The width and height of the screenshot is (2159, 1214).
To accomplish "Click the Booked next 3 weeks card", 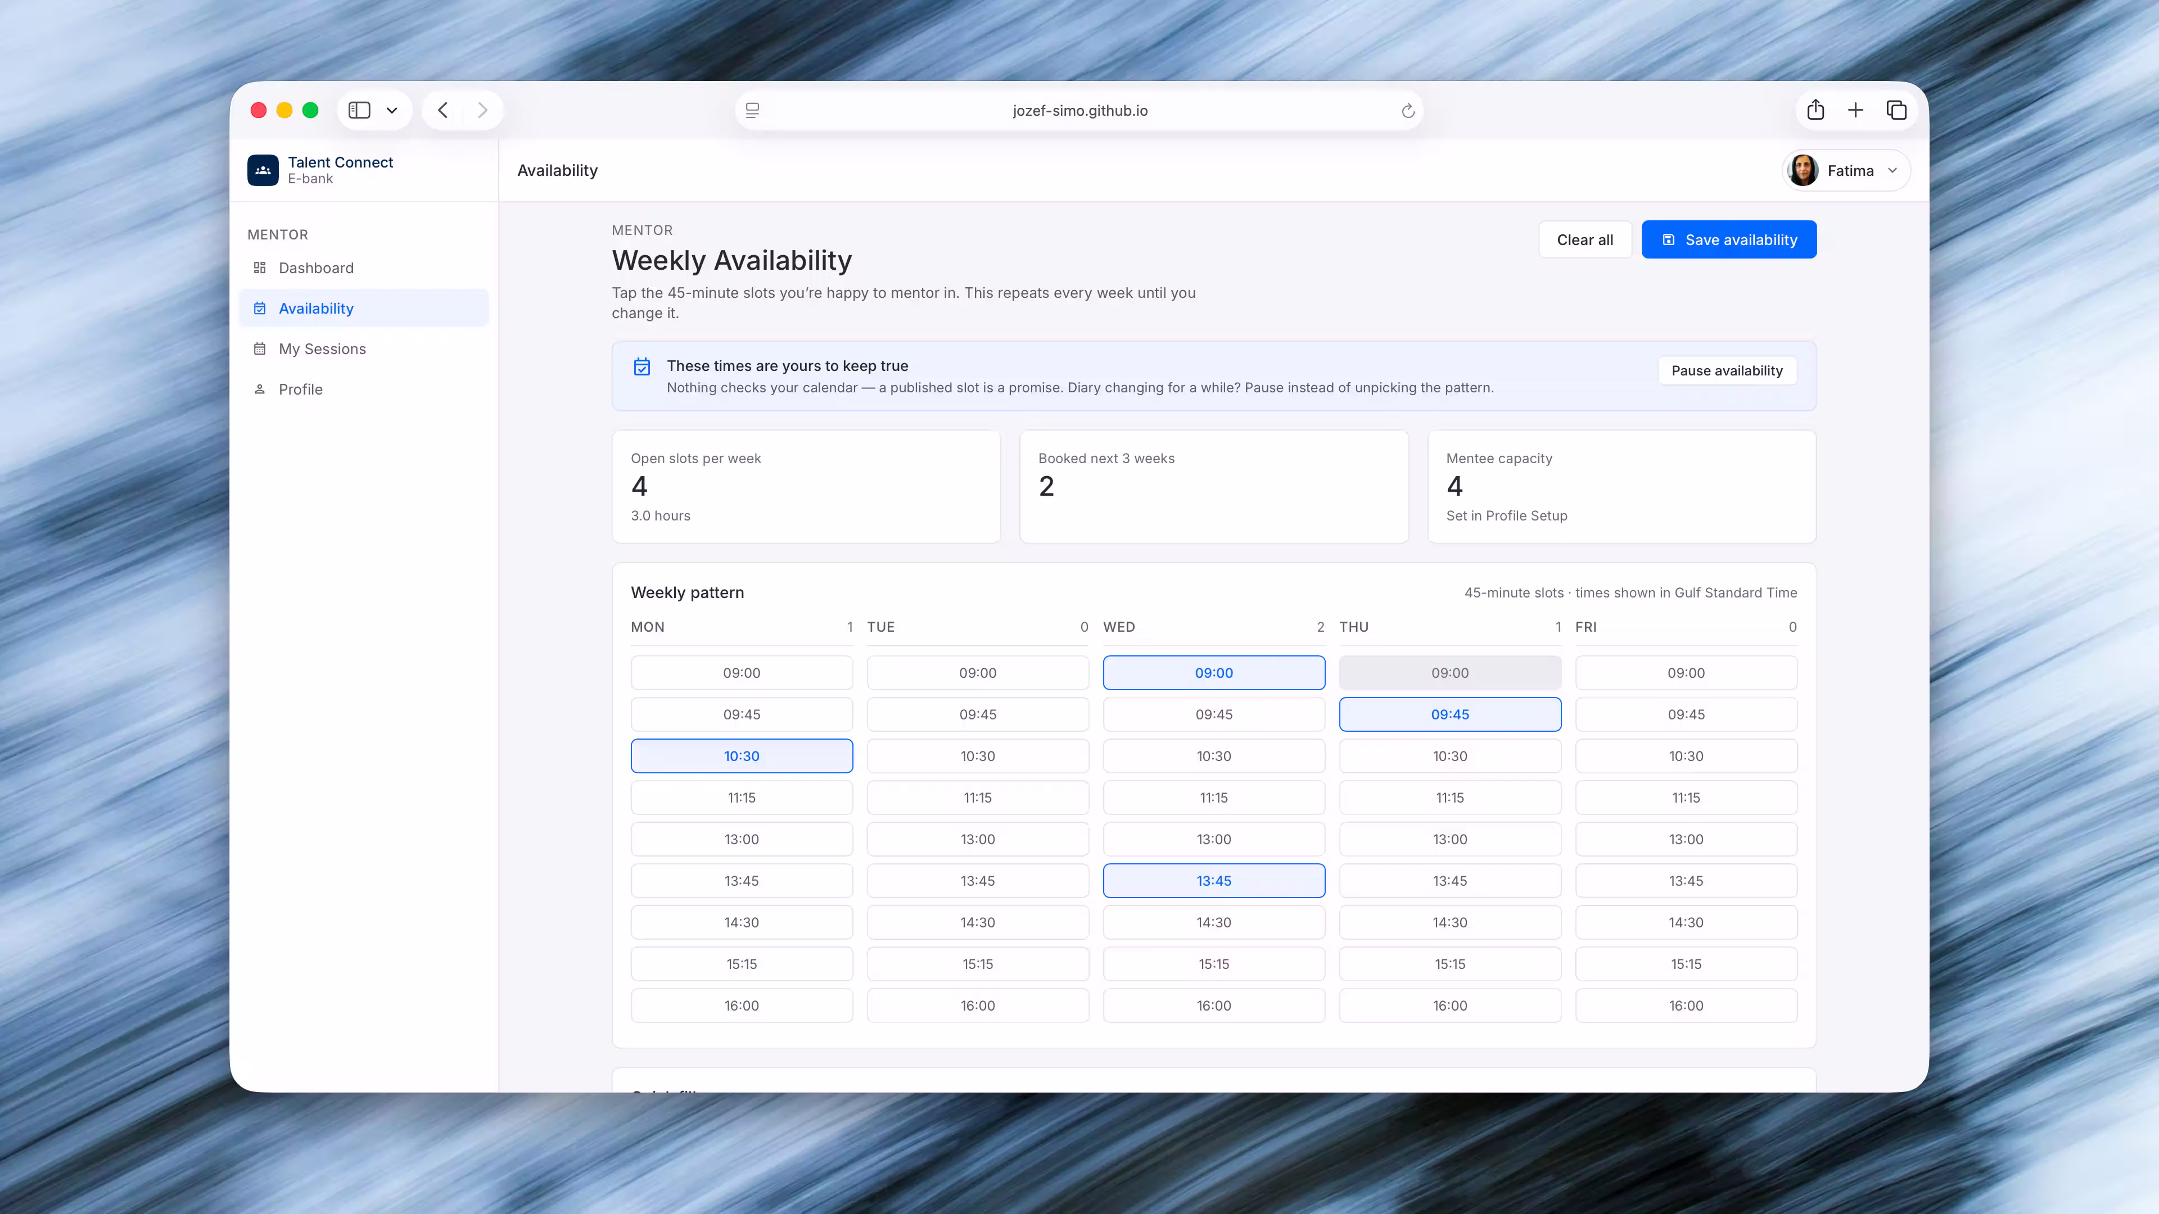I will 1214,487.
